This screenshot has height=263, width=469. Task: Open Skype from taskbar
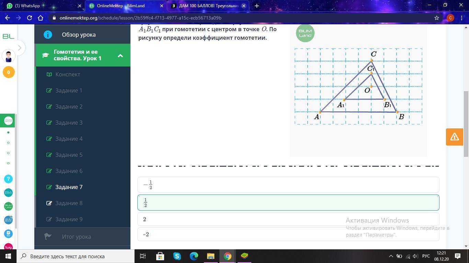click(x=177, y=256)
